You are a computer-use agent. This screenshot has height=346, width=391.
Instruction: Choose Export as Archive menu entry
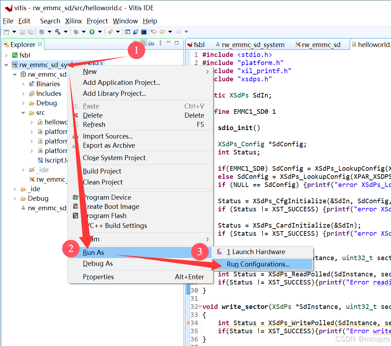click(x=140, y=146)
